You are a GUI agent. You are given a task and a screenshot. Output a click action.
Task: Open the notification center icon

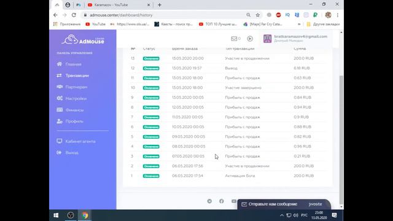click(334, 215)
